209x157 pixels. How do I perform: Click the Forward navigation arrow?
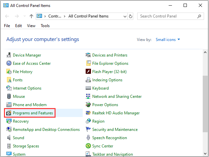tap(17, 16)
